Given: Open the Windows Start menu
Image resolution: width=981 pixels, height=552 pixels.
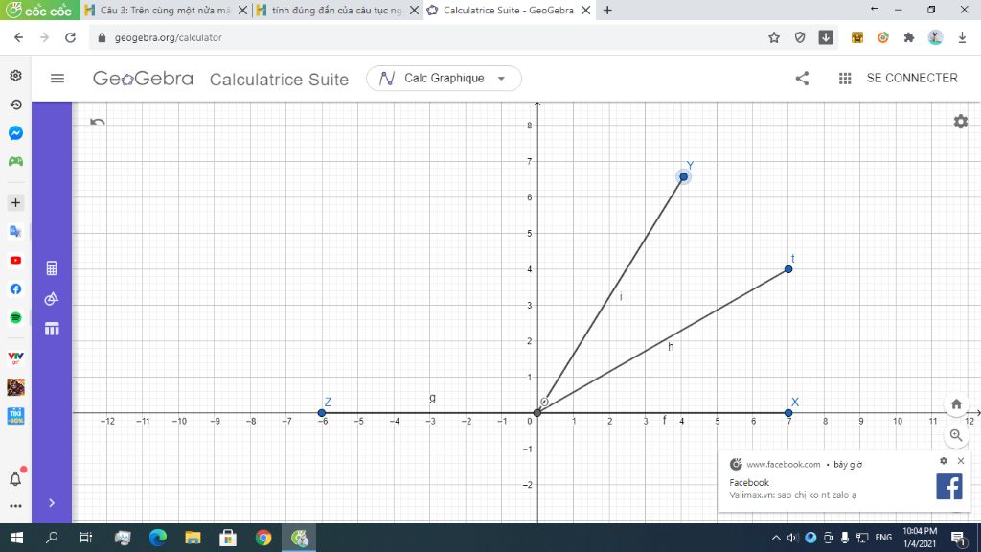Looking at the screenshot, I should 17,538.
